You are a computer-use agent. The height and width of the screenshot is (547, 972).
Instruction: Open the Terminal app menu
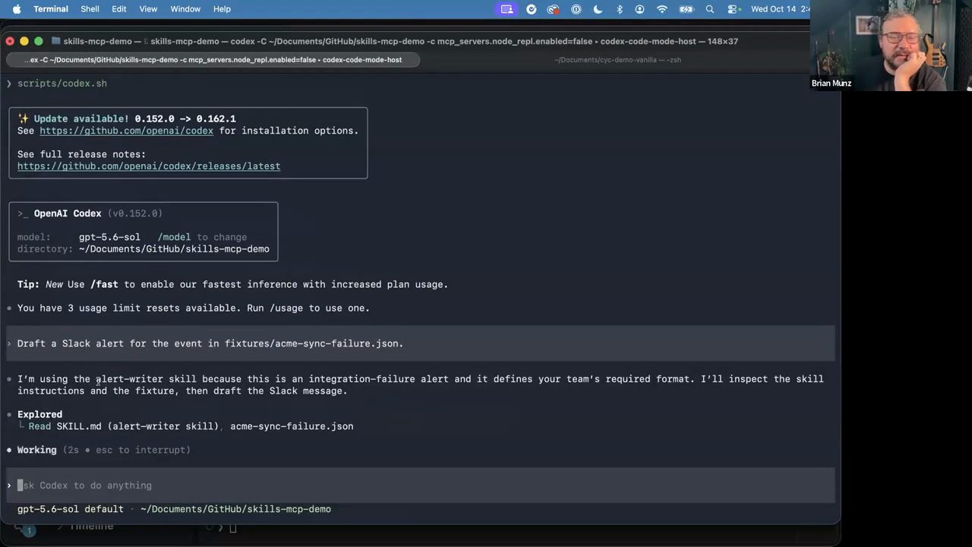click(51, 9)
